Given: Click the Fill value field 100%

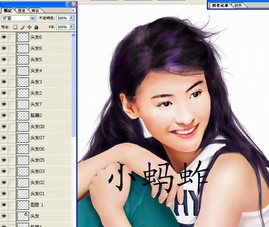Looking at the screenshot, I should pos(63,27).
